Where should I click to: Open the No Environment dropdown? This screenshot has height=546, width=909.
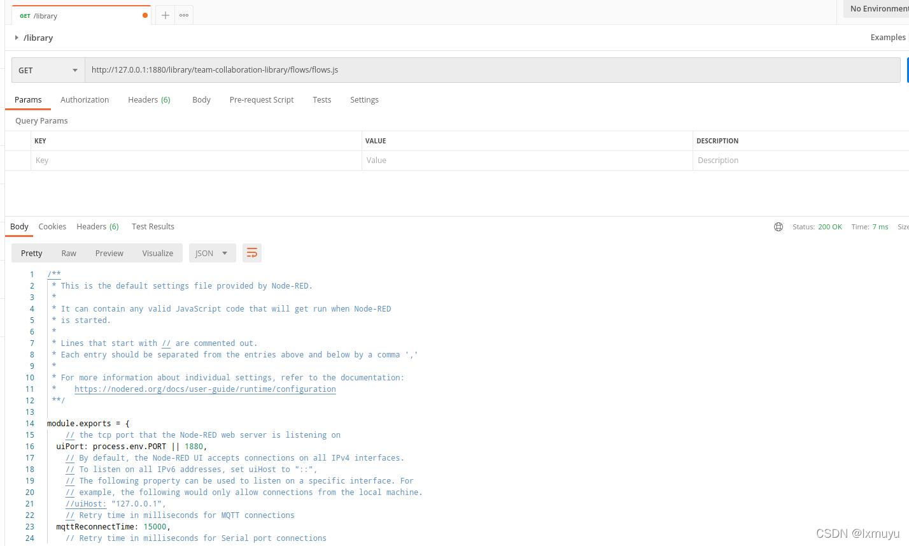point(877,8)
